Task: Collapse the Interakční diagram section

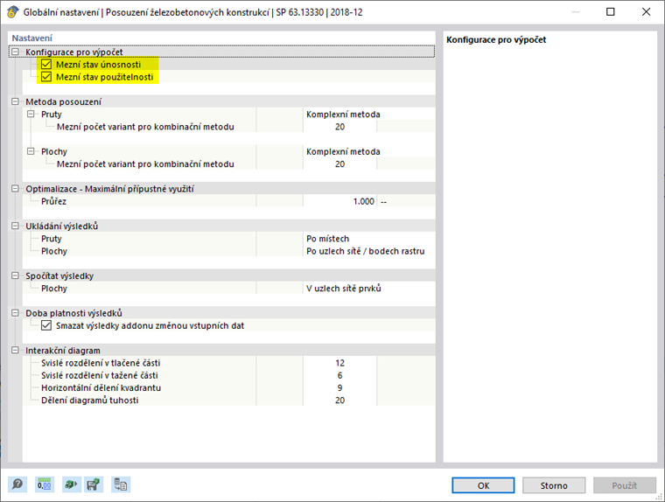Action: [x=15, y=350]
